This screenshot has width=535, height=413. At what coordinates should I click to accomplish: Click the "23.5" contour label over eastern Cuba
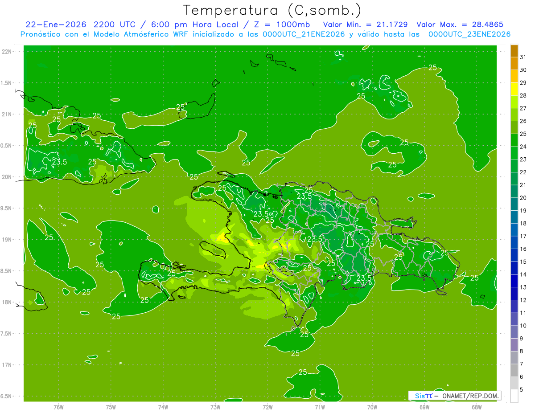coord(59,162)
